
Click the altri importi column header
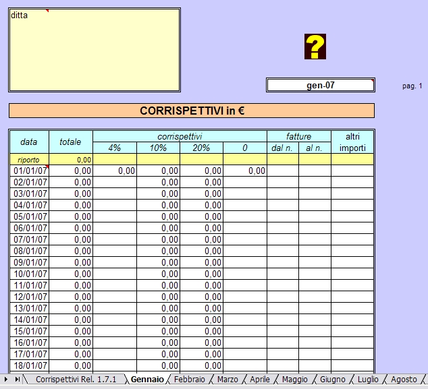tap(352, 142)
